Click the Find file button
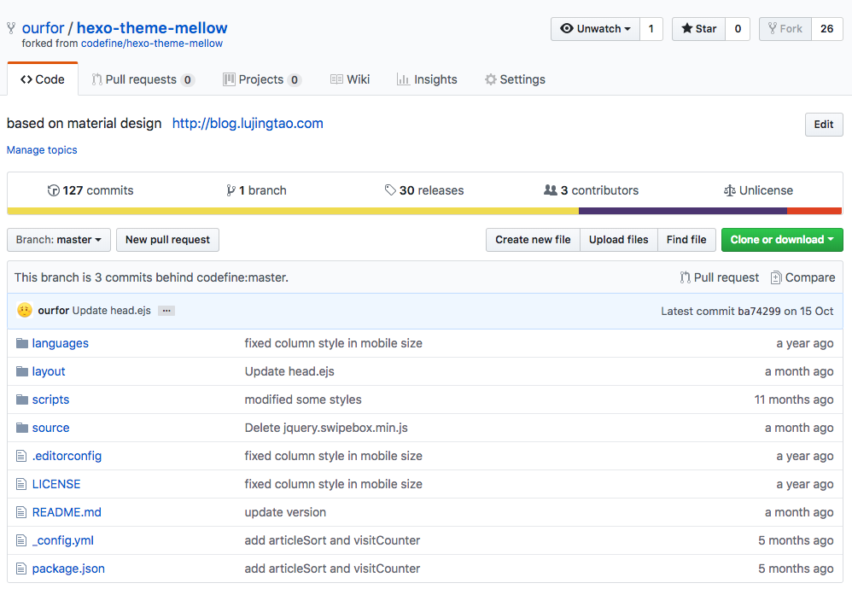852x589 pixels. pos(687,240)
